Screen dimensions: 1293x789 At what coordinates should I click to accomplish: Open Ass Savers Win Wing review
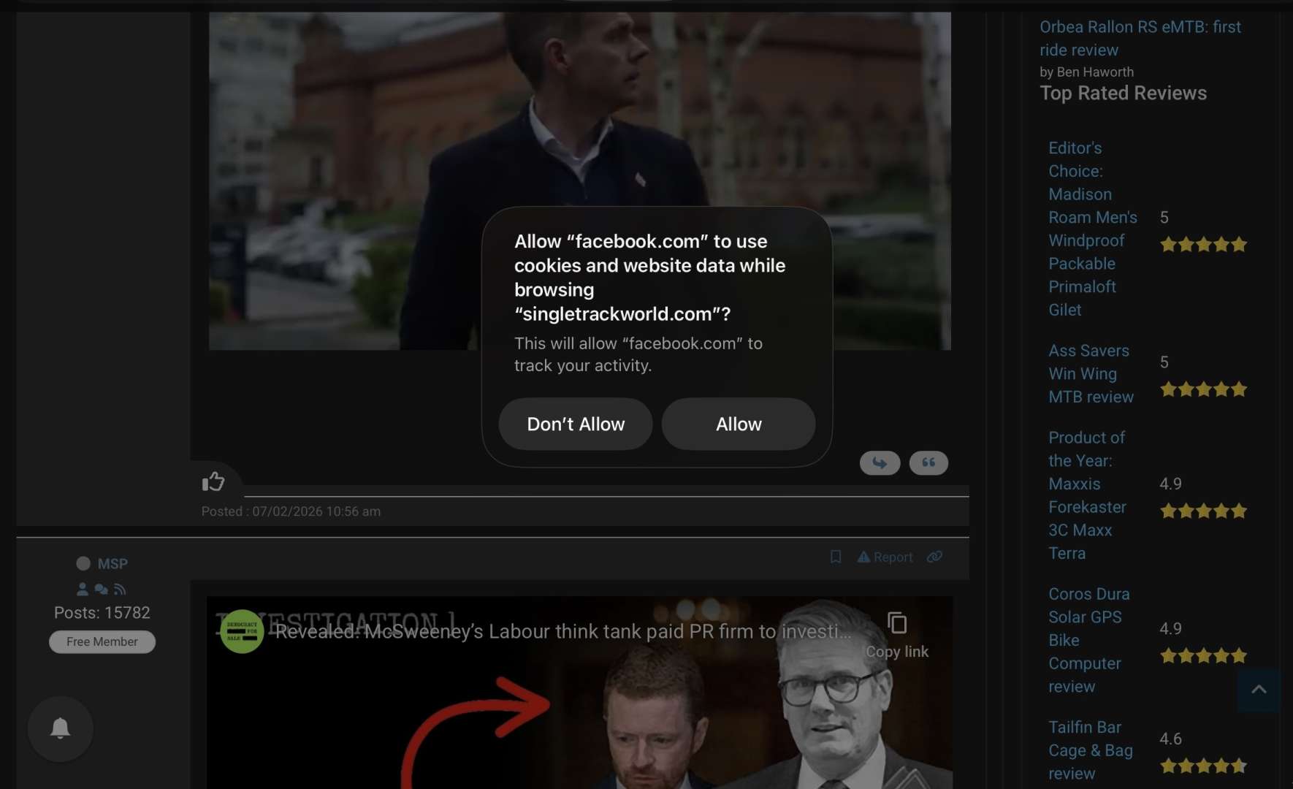(x=1091, y=373)
